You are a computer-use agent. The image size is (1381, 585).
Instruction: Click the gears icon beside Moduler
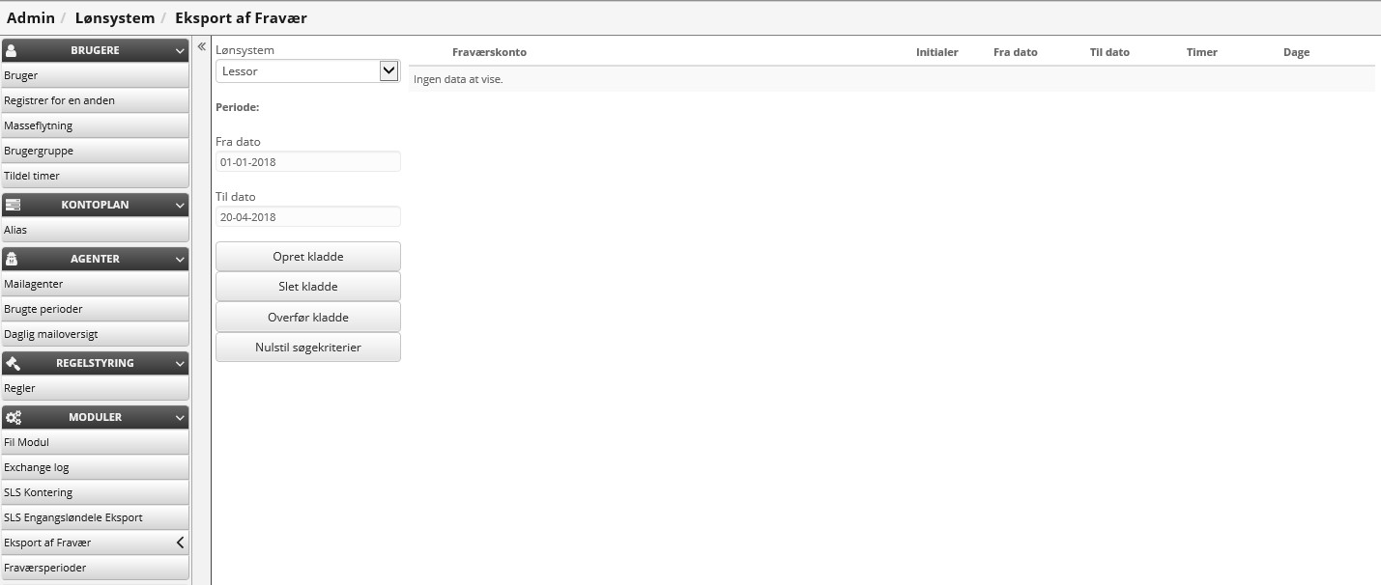(x=14, y=417)
